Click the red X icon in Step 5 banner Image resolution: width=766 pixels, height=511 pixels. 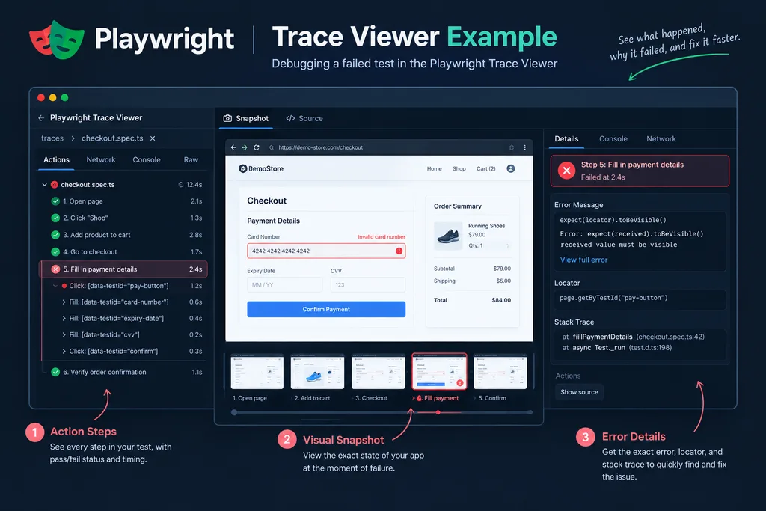tap(567, 171)
